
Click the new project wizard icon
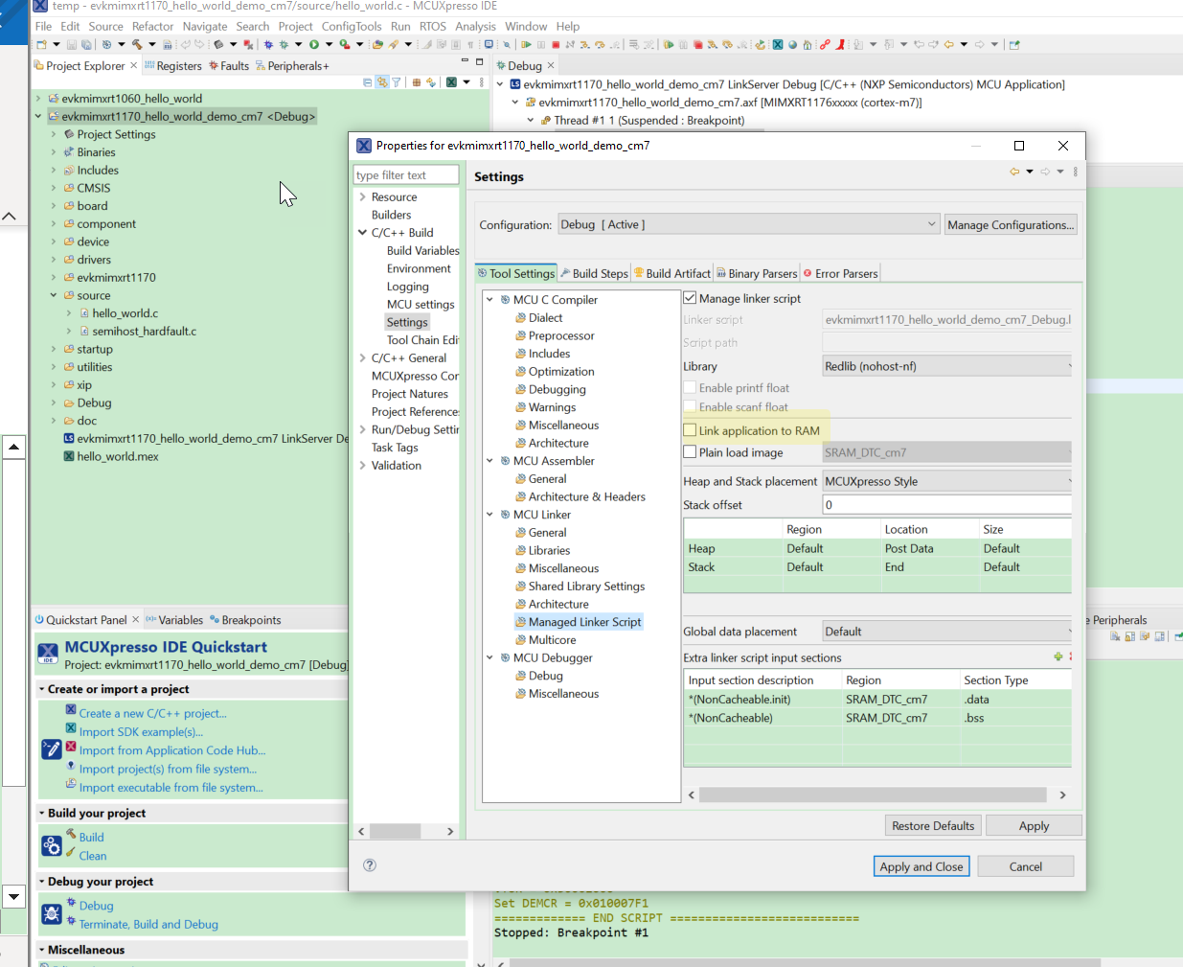pyautogui.click(x=41, y=44)
